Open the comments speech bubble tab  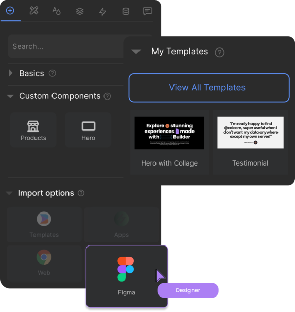[147, 11]
